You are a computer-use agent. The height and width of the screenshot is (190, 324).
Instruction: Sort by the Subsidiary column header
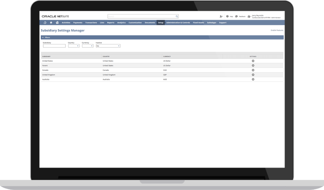[46, 56]
